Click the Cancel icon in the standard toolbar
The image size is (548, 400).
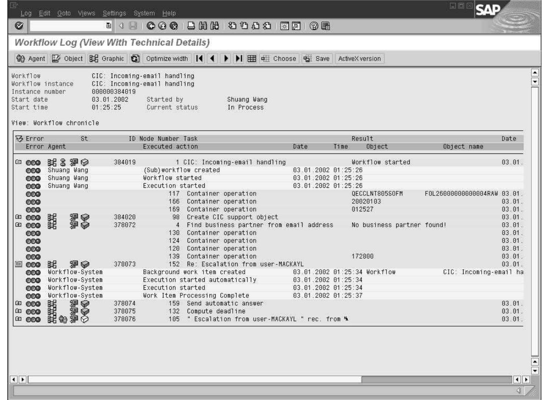(x=174, y=26)
